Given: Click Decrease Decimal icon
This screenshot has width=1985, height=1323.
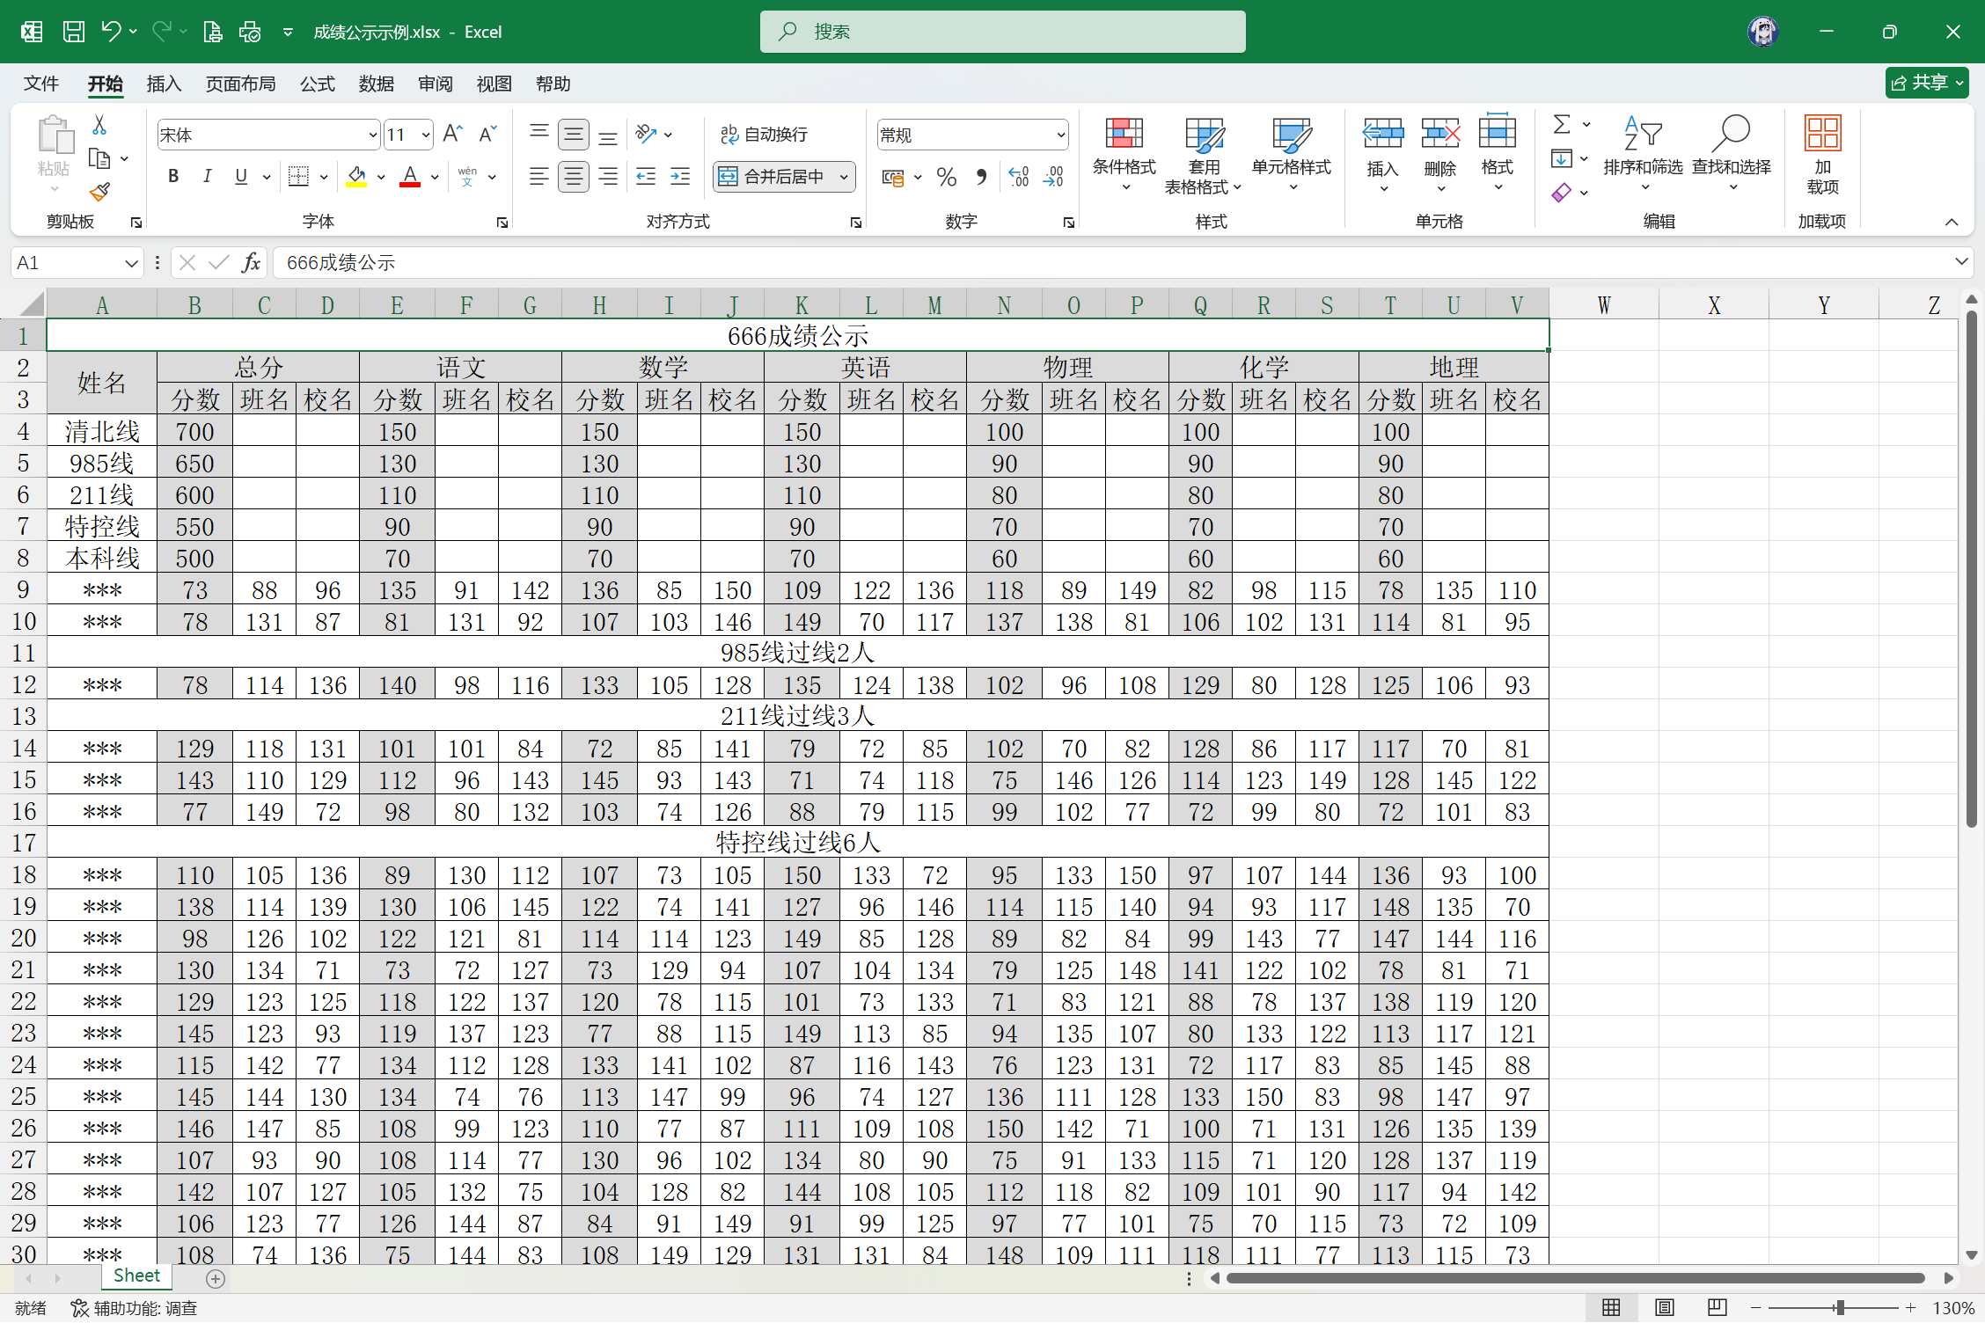Looking at the screenshot, I should tap(1053, 178).
